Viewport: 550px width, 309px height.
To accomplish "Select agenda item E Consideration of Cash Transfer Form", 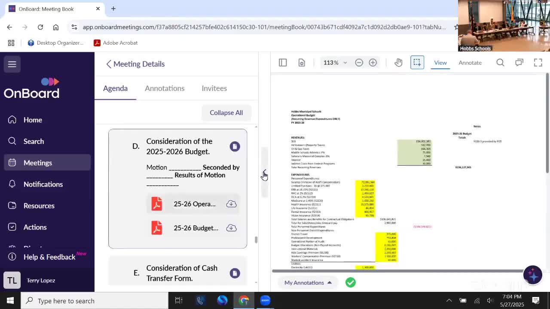I will pyautogui.click(x=182, y=273).
